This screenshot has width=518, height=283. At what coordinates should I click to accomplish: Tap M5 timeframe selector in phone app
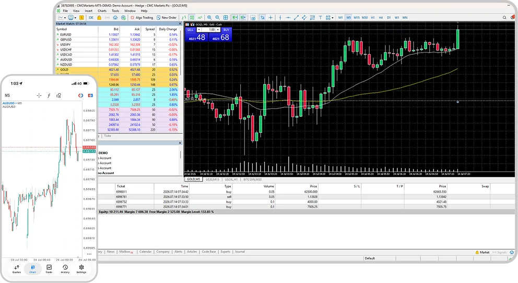pyautogui.click(x=7, y=95)
